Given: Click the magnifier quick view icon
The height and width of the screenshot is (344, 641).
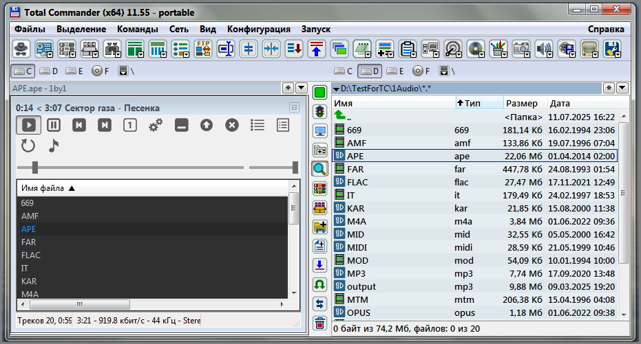Looking at the screenshot, I should coord(319,169).
